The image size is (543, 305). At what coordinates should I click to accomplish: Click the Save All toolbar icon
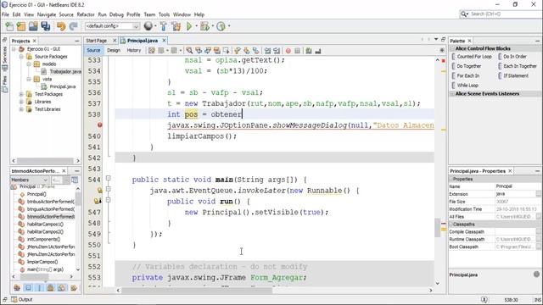tap(45, 26)
